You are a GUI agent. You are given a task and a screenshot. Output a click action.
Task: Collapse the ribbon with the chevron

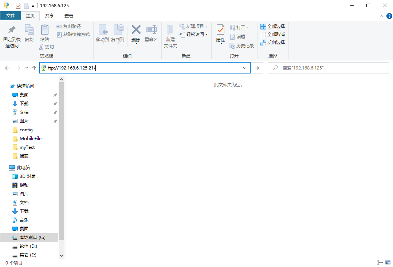pyautogui.click(x=381, y=16)
